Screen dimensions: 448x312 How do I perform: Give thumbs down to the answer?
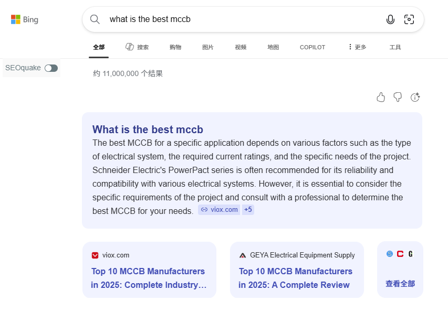click(398, 97)
